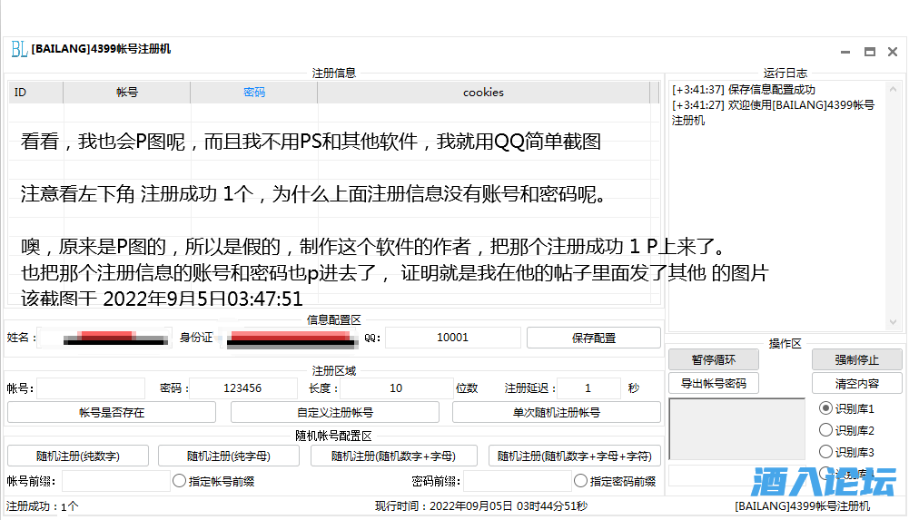This screenshot has width=909, height=520.
Task: Click the BL application logo icon
Action: [x=18, y=50]
